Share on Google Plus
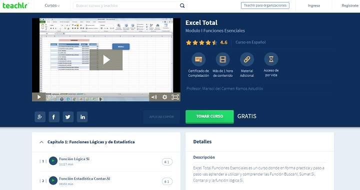This screenshot has height=190, width=360. tap(40, 117)
